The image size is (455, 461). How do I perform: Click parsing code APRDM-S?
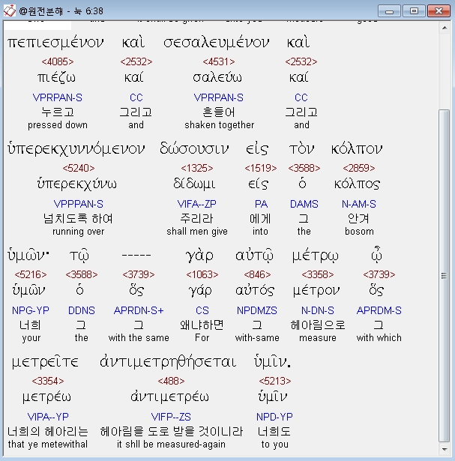379,310
